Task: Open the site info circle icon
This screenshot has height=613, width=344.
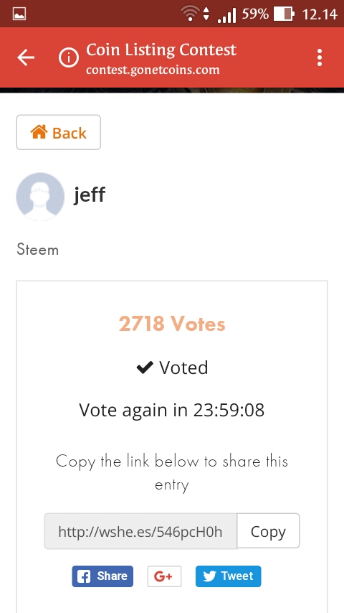Action: coord(69,58)
